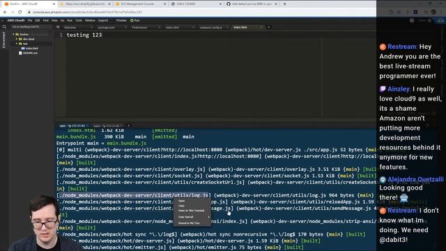Viewport: 446px width, 251px height.
Task: Close the Preferences editor tab
Action: tap(160, 27)
